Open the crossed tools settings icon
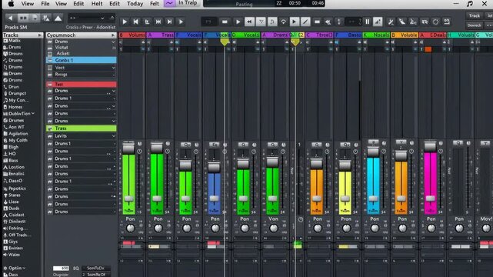This screenshot has height=277, width=493. pos(391,22)
